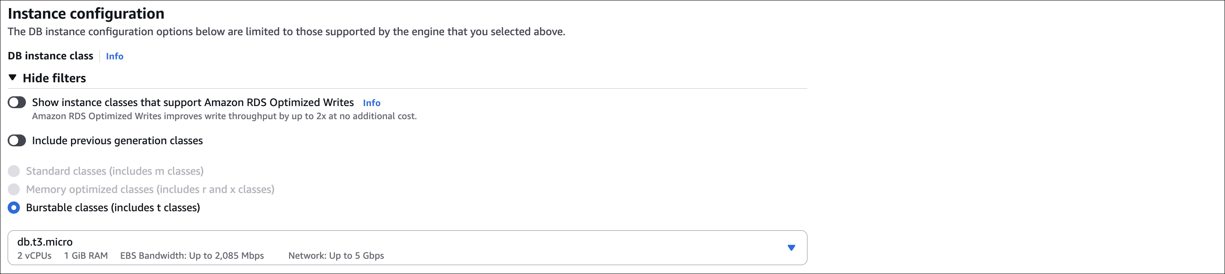Click the blue arrow in instance class selector

pos(791,248)
